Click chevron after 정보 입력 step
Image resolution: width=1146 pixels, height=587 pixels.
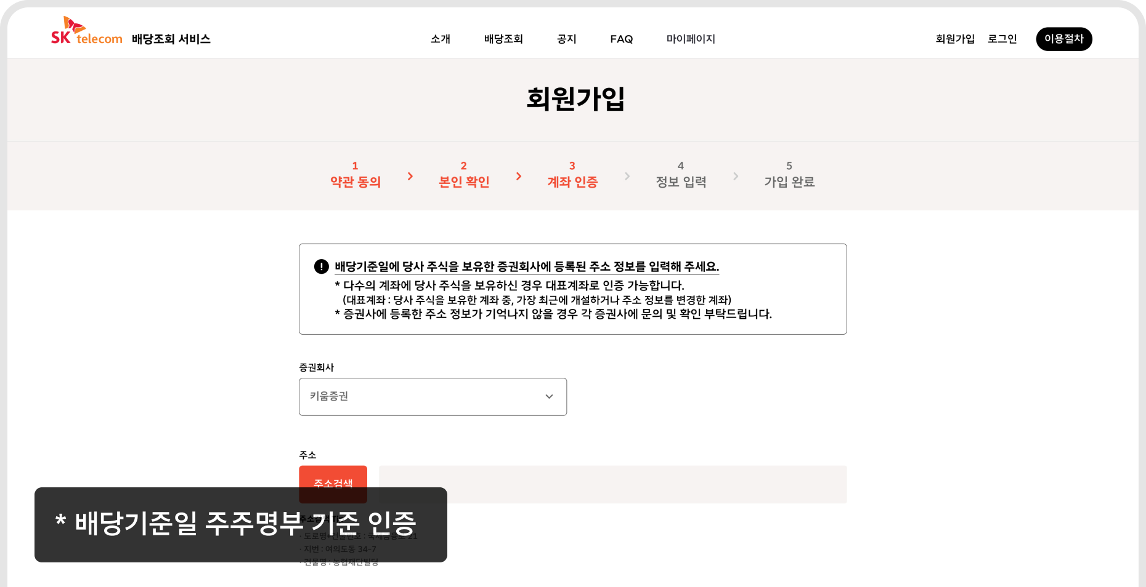736,176
